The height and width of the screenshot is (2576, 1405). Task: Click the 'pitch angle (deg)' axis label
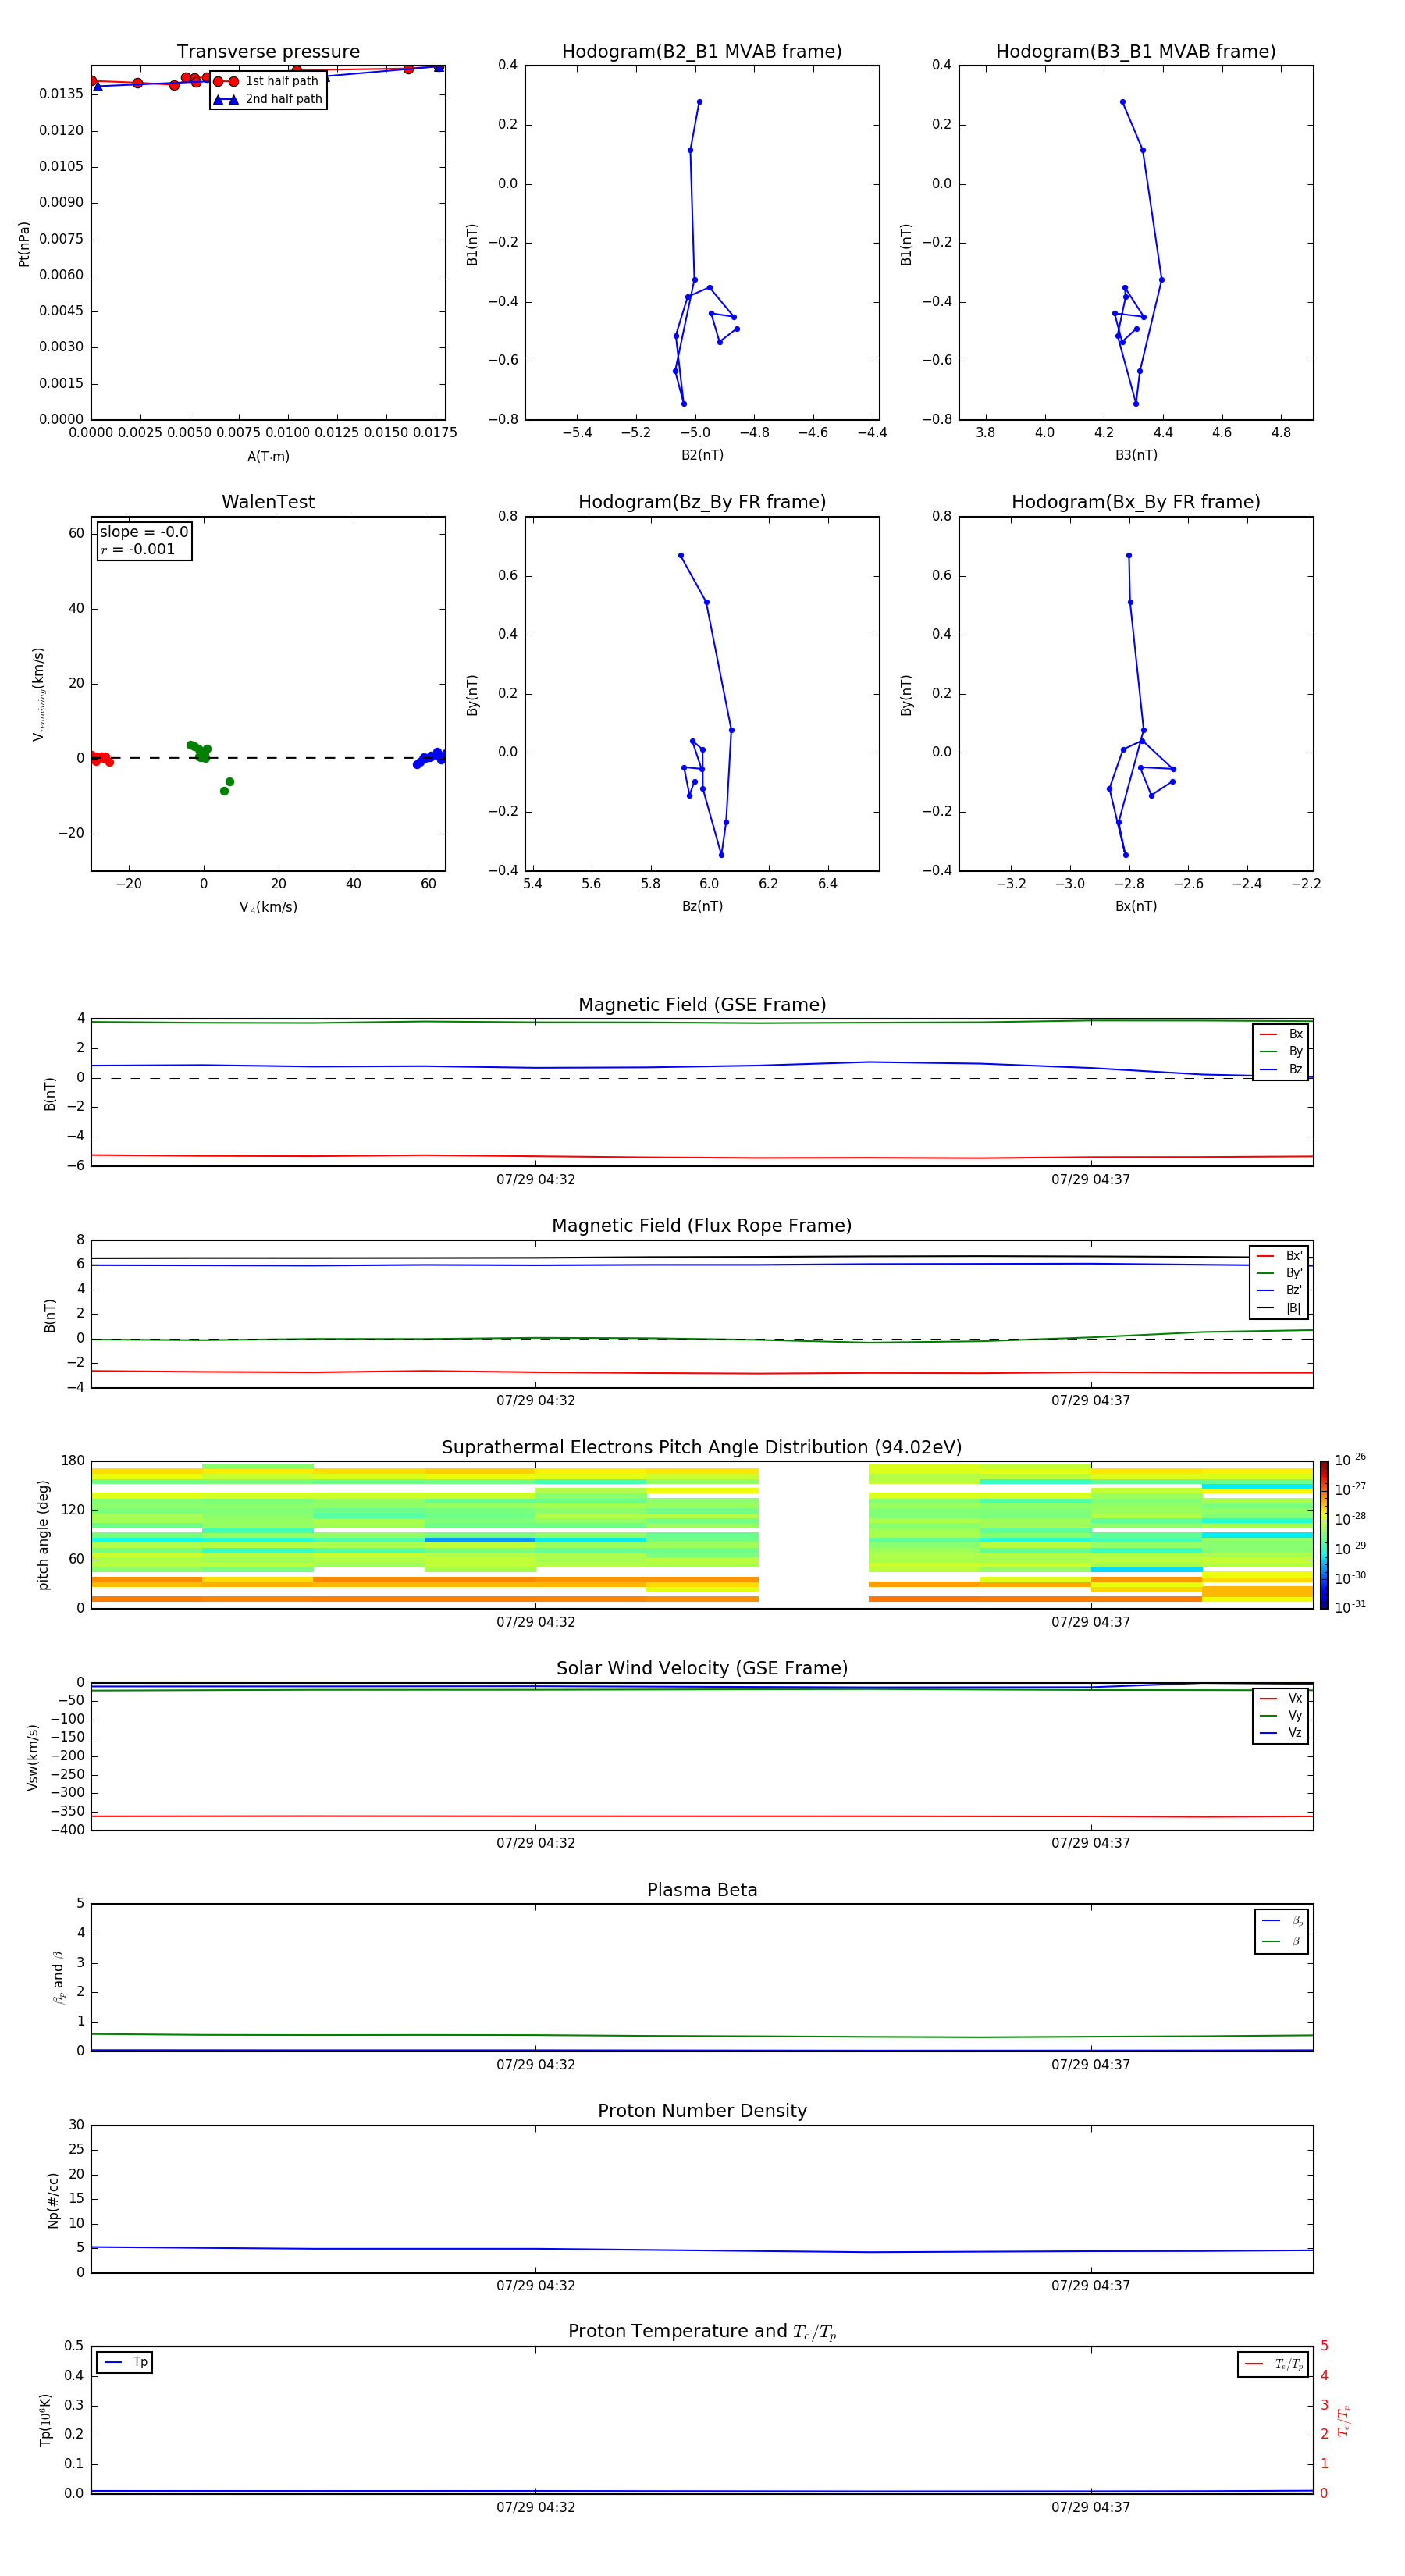click(x=43, y=1535)
